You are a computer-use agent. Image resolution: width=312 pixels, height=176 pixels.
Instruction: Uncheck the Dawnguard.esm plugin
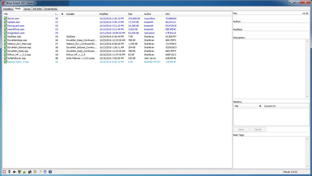pyautogui.click(x=5, y=25)
